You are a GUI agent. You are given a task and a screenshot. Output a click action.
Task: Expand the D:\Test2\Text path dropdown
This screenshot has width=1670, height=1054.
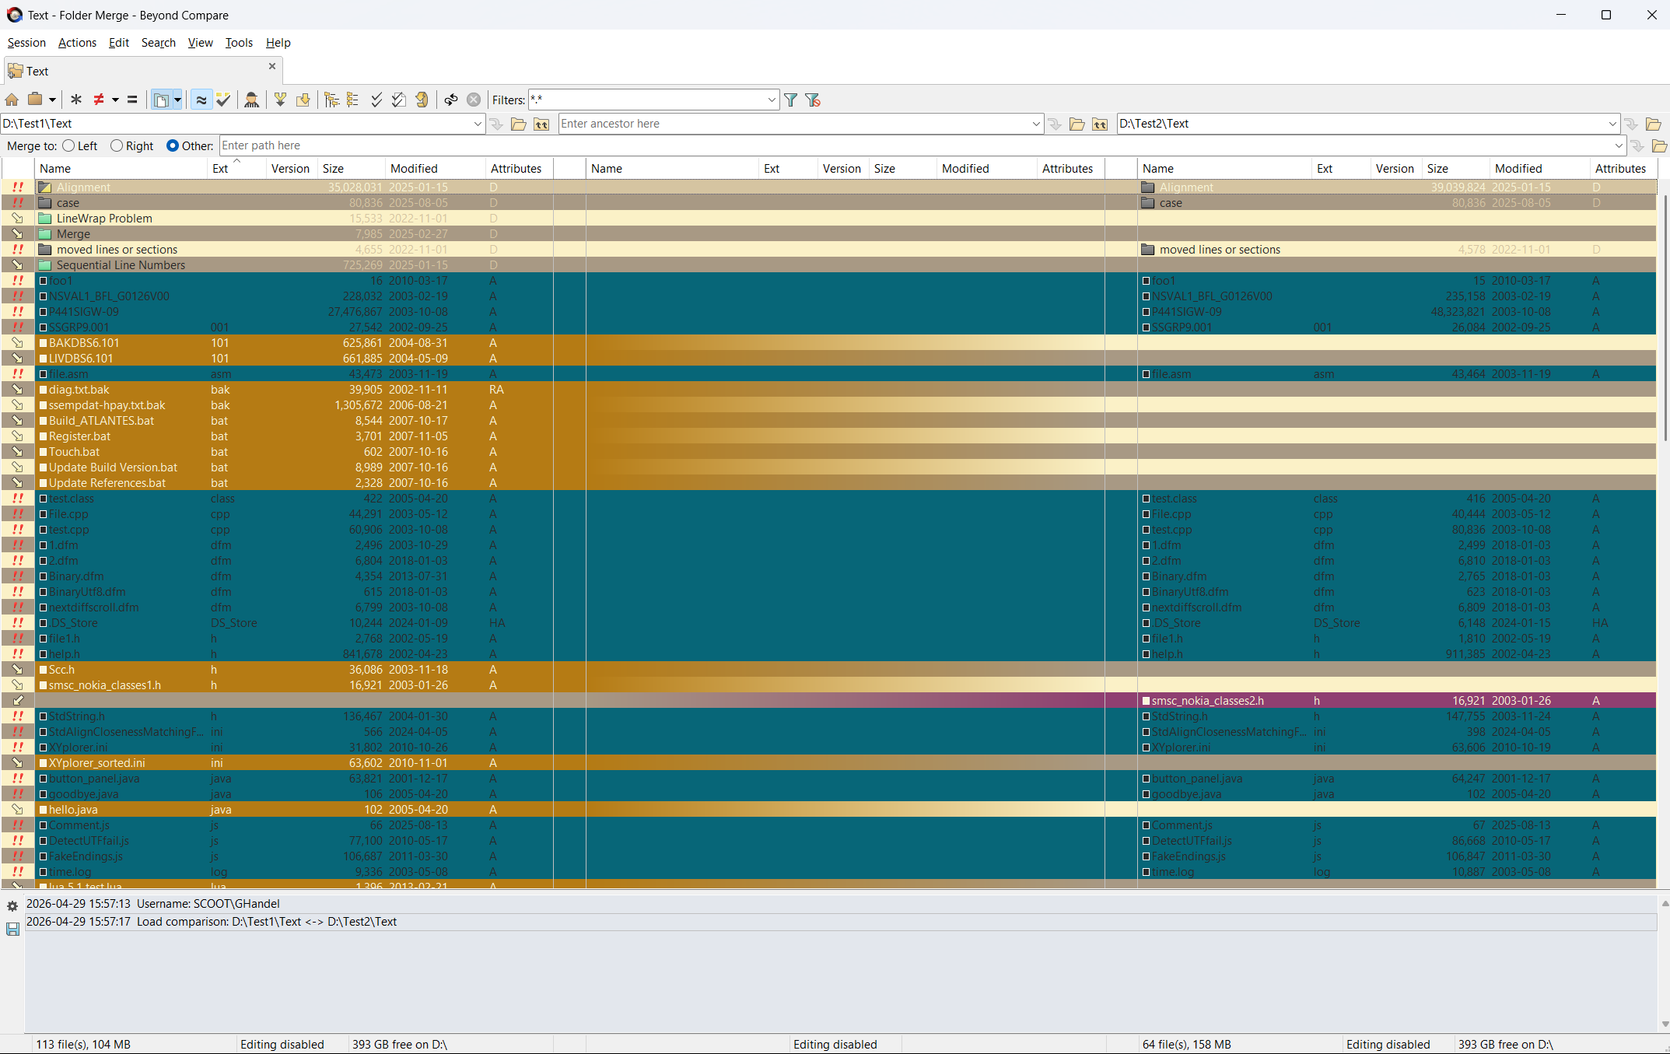point(1612,124)
